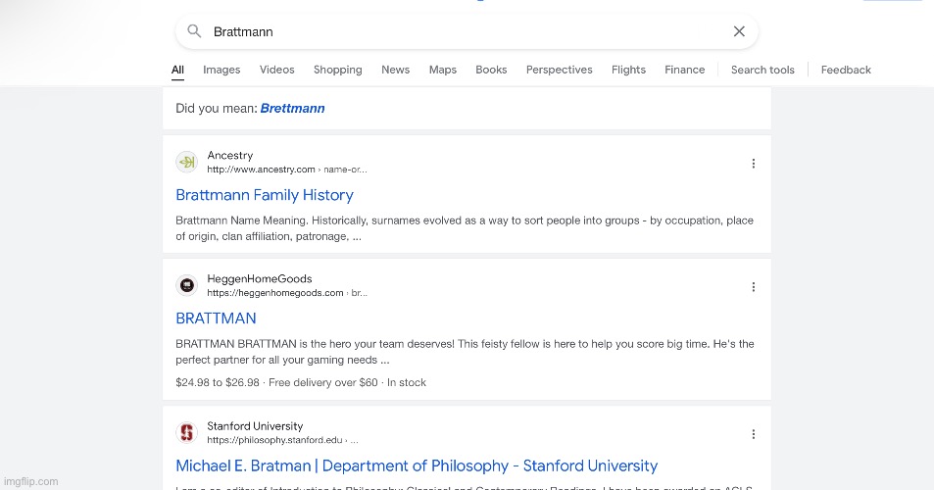Open Michael E. Bratman Stanford result
934x490 pixels.
pyautogui.click(x=417, y=465)
